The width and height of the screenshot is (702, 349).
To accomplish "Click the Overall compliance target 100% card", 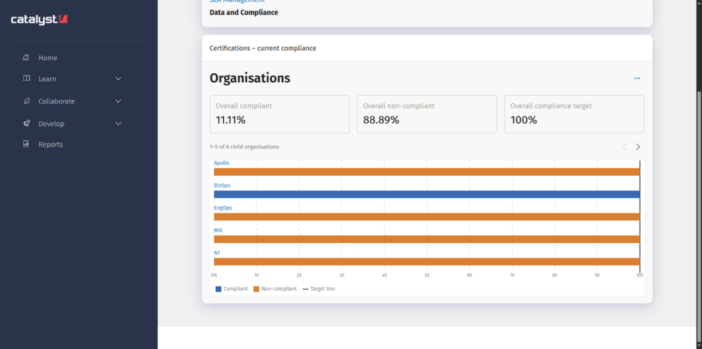I will [x=574, y=114].
